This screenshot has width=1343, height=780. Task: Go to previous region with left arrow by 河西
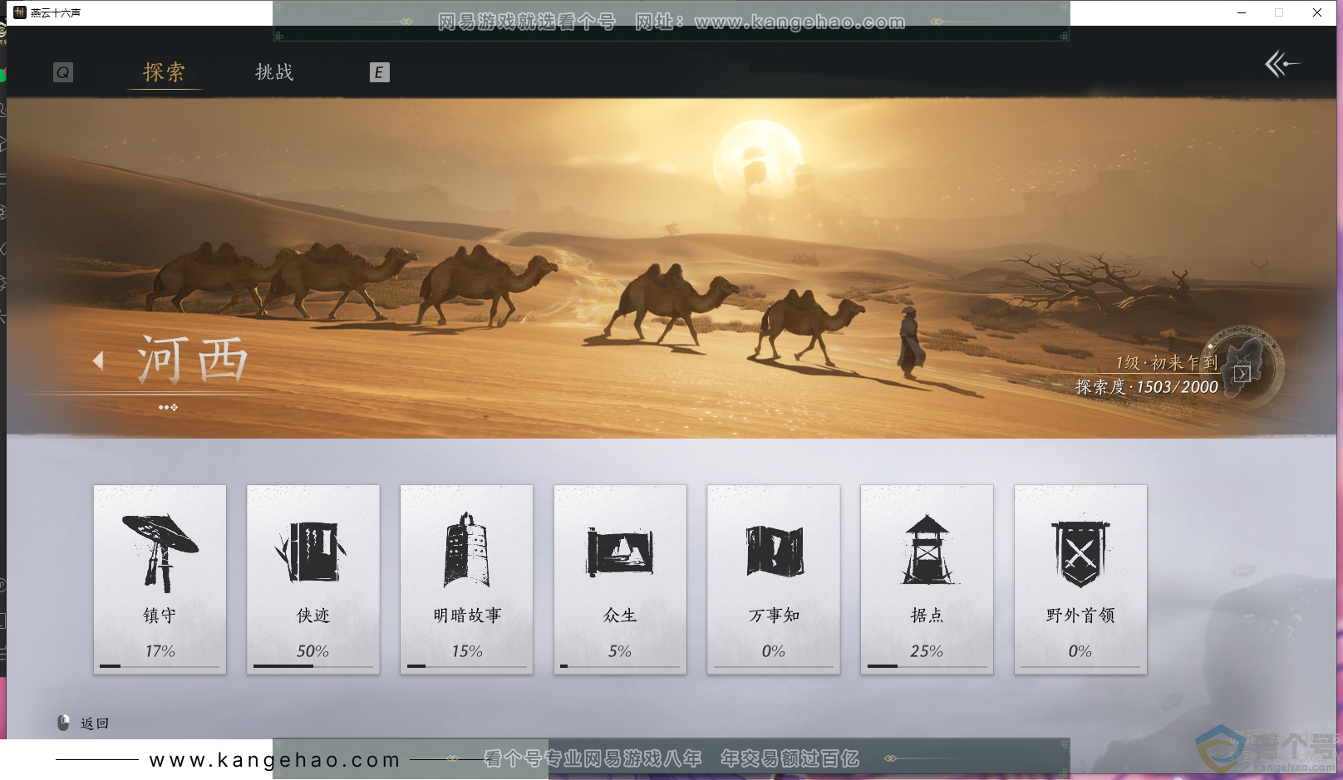click(98, 361)
